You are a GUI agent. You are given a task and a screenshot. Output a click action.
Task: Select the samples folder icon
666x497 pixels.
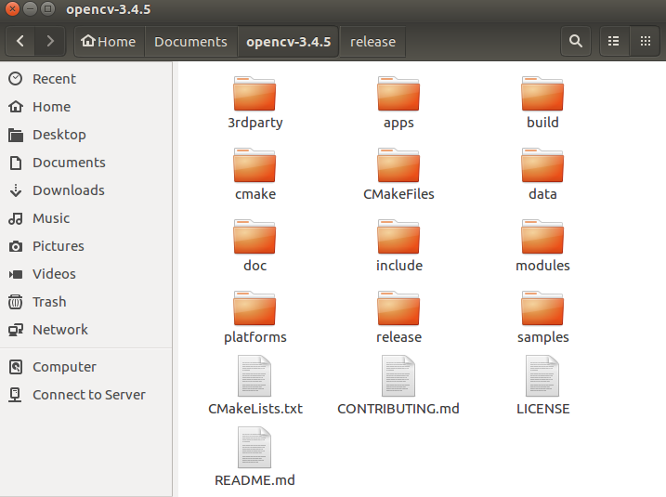tap(542, 308)
